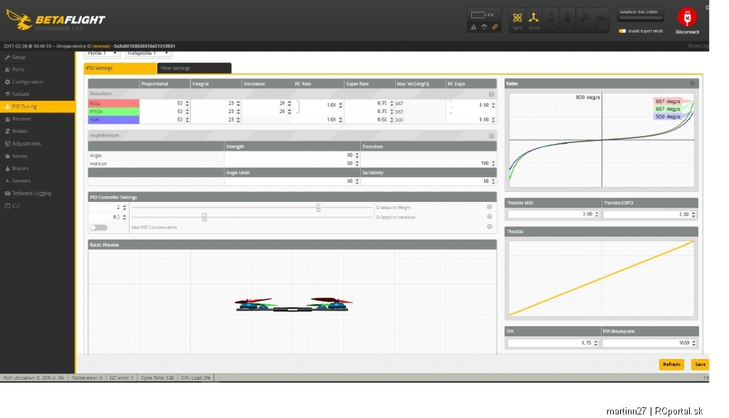This screenshot has width=729, height=418.
Task: Move the D Setpoint transition slider
Action: (204, 218)
